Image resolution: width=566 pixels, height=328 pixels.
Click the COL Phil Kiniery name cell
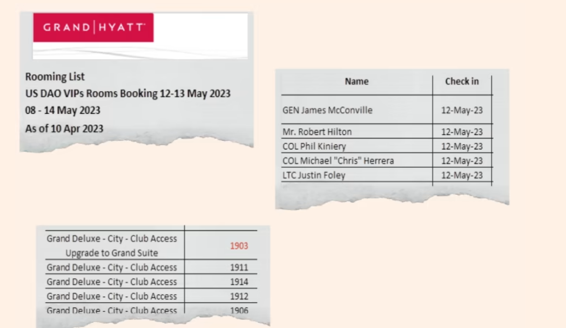[314, 146]
